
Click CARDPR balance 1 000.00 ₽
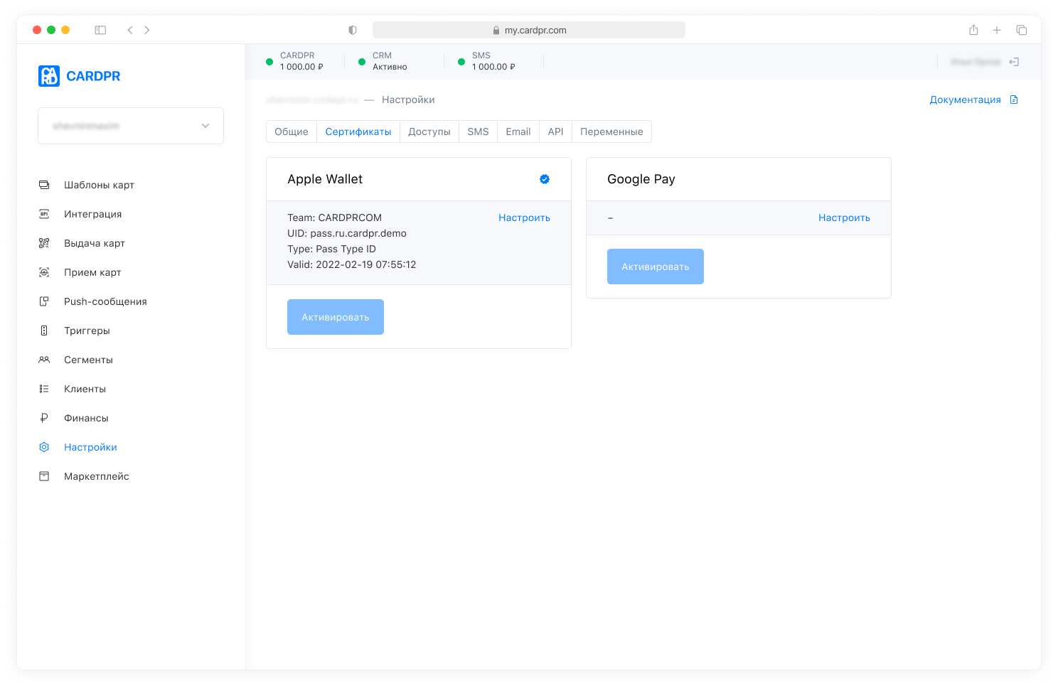[x=301, y=67]
